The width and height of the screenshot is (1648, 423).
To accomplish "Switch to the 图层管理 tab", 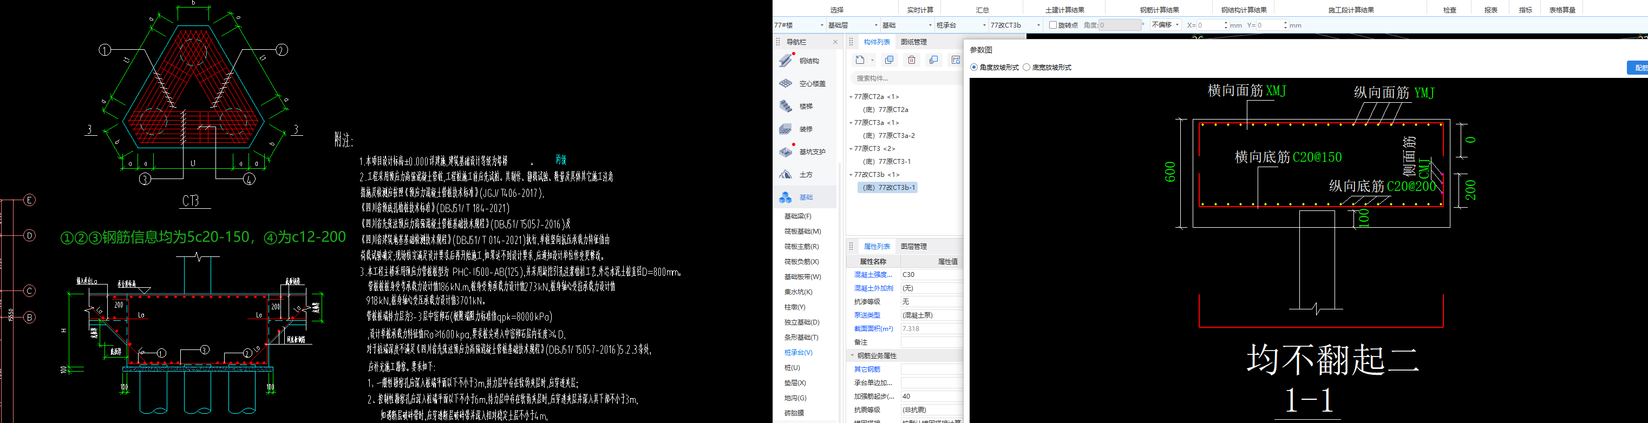I will pos(913,247).
